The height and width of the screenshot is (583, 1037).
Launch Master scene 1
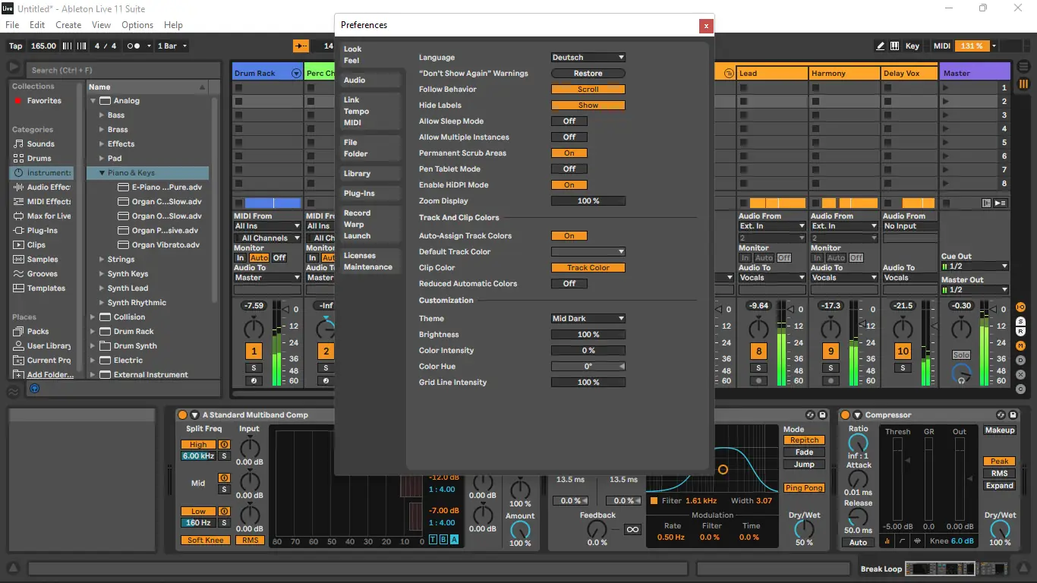945,88
